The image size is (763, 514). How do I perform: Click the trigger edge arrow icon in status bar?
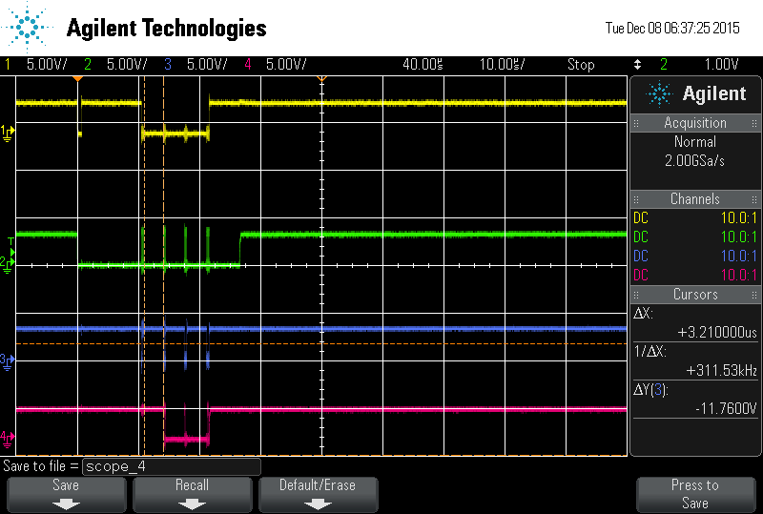637,64
